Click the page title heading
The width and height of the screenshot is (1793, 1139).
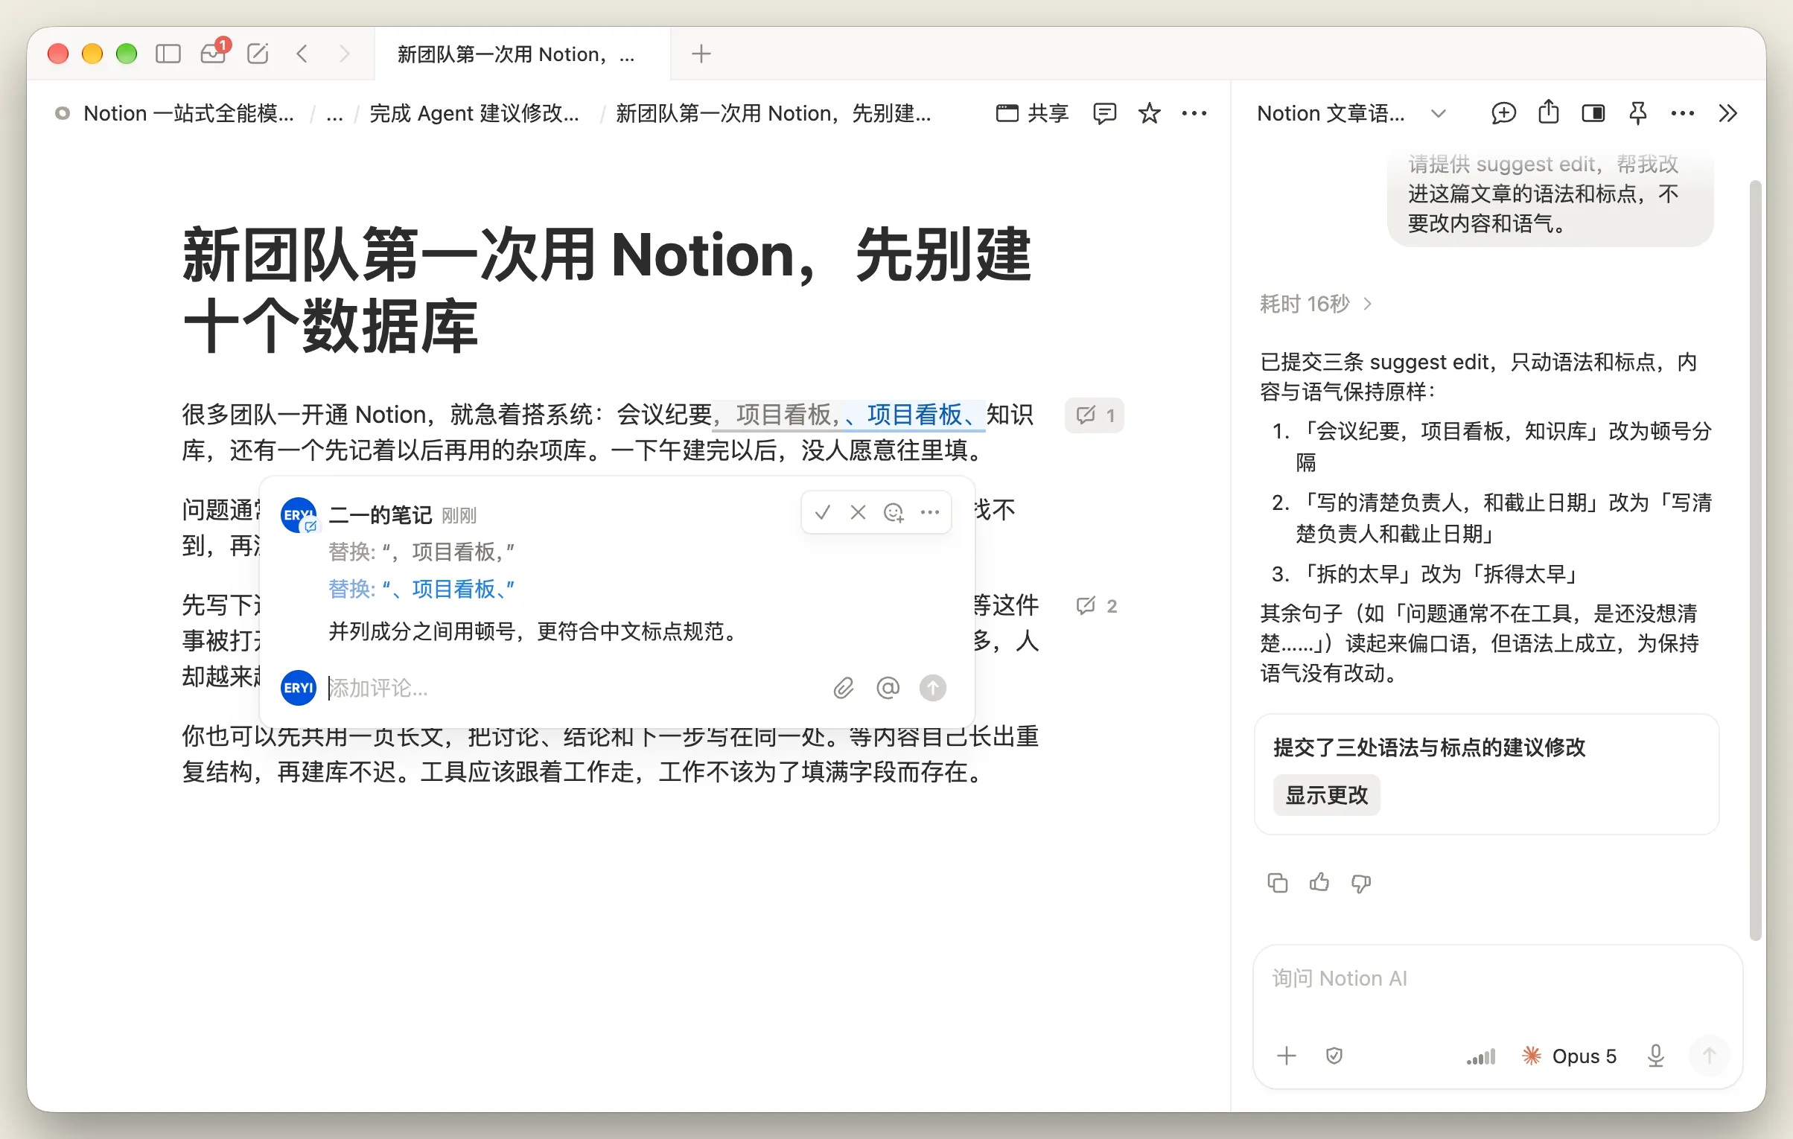[607, 290]
